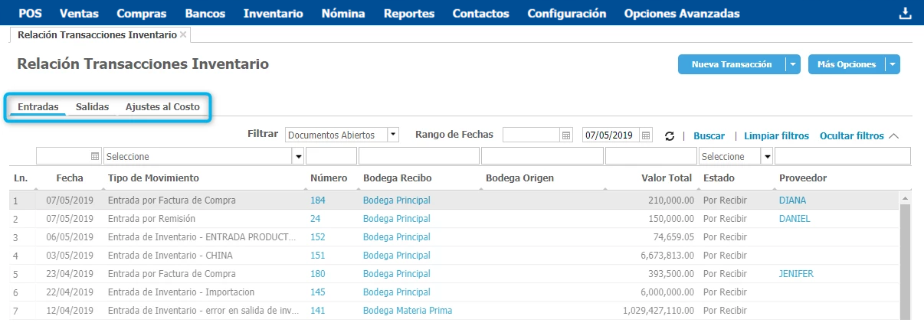Click the refresh icon beside Buscar
The height and width of the screenshot is (326, 924).
(669, 135)
